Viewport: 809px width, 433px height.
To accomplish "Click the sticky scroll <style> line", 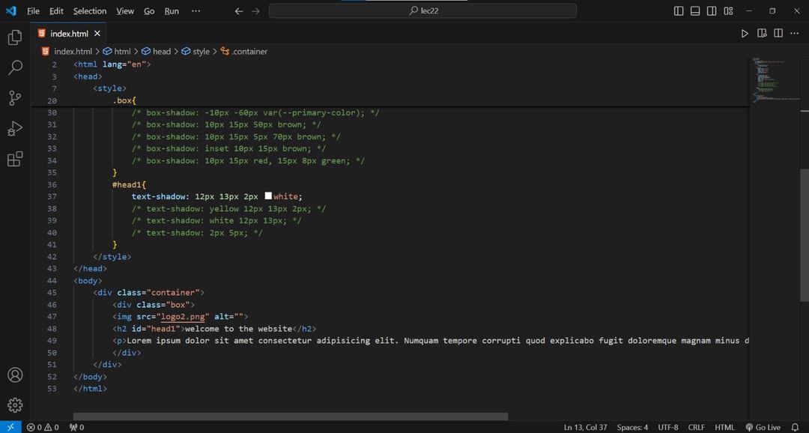I will pos(109,88).
